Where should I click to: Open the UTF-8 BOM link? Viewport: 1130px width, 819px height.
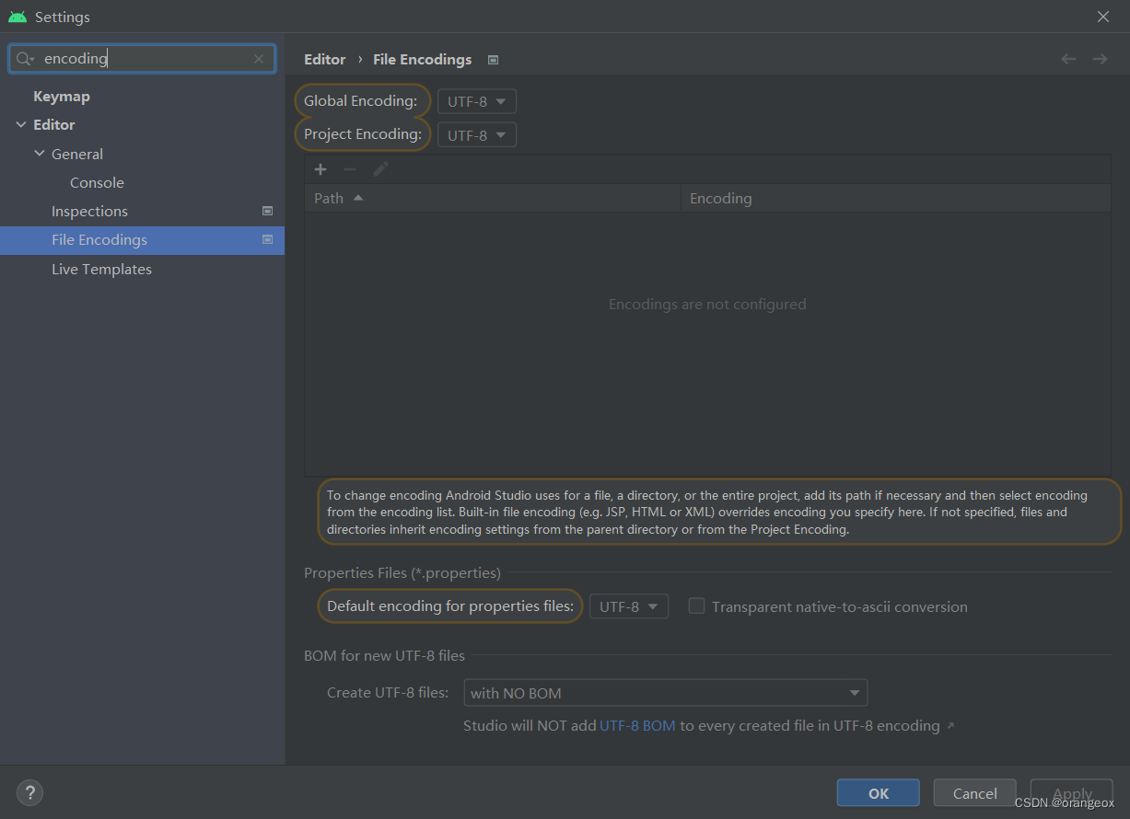[x=637, y=725]
